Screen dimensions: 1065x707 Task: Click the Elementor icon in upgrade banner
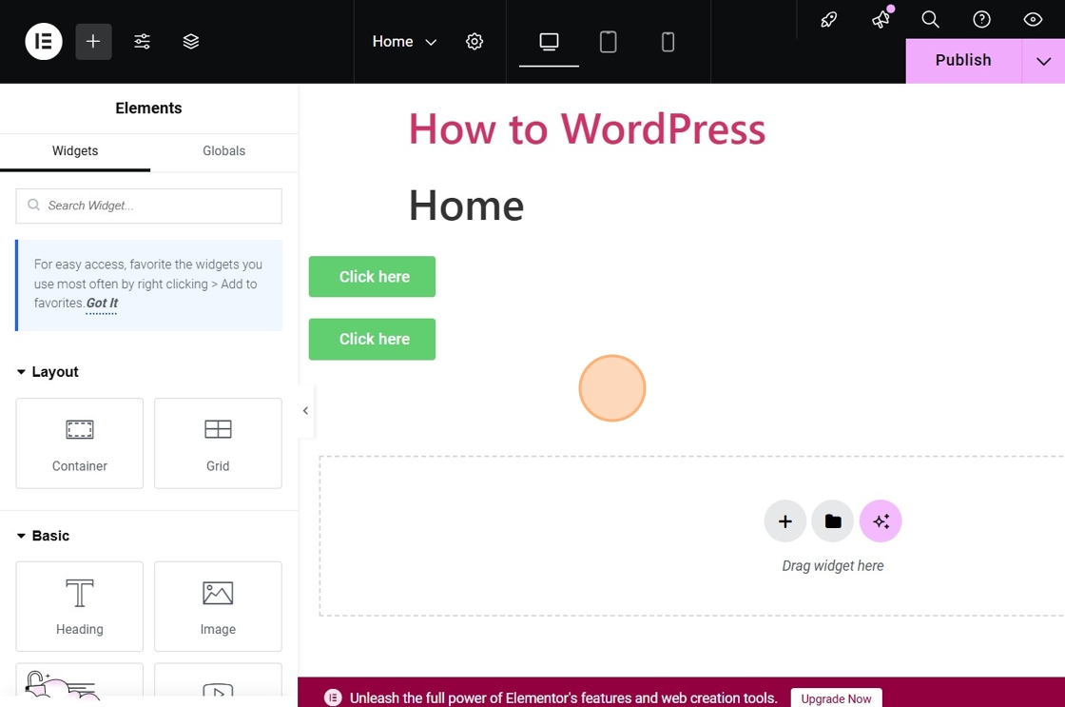(x=333, y=697)
